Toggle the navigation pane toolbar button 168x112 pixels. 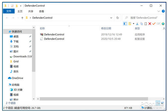coord(125,23)
